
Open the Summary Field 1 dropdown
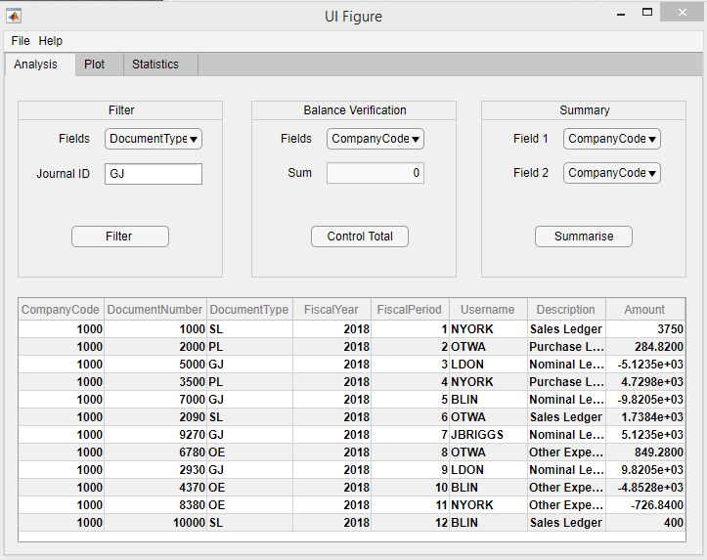pos(612,139)
